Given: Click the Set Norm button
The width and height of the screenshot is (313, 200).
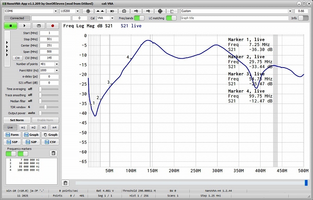Looking at the screenshot, I should click(x=17, y=120).
